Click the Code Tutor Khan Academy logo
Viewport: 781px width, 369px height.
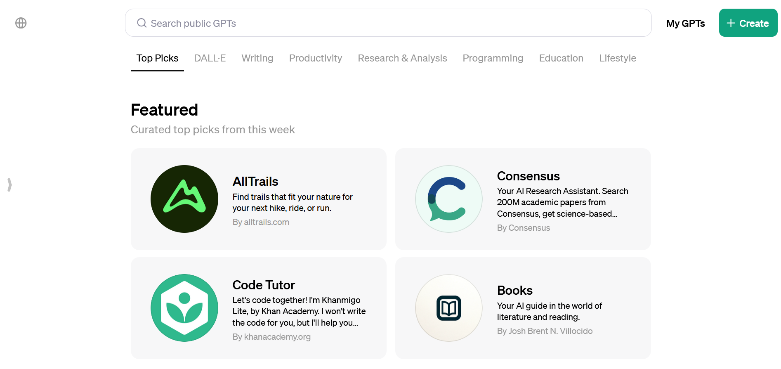pyautogui.click(x=184, y=308)
